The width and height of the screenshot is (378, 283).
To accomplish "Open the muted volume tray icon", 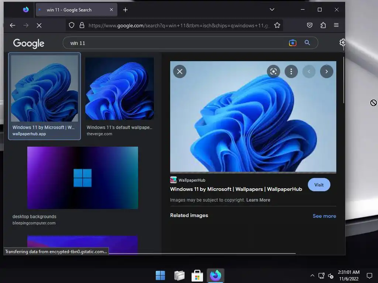I will (331, 276).
